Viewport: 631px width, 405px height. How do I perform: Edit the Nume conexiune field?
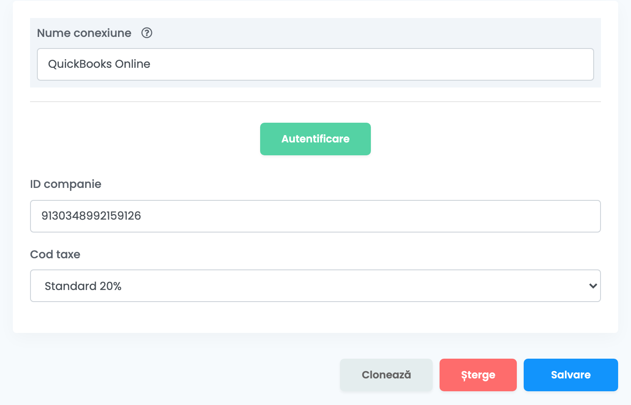coord(315,64)
